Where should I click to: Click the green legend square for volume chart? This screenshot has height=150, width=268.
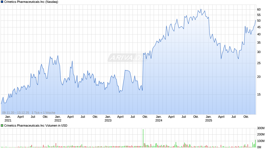click(2, 125)
